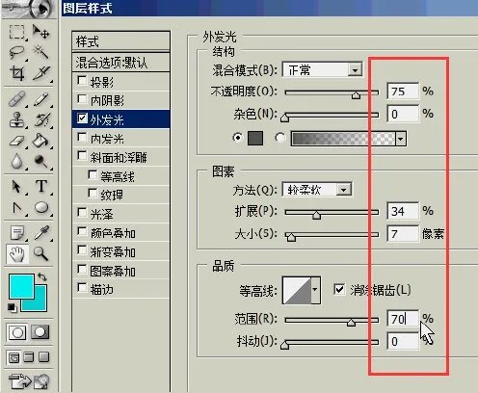
Task: Enable the 光泽 checkbox
Action: (x=82, y=213)
